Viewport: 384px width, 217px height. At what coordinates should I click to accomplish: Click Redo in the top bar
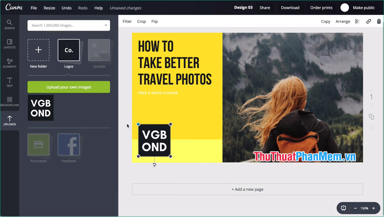(83, 8)
